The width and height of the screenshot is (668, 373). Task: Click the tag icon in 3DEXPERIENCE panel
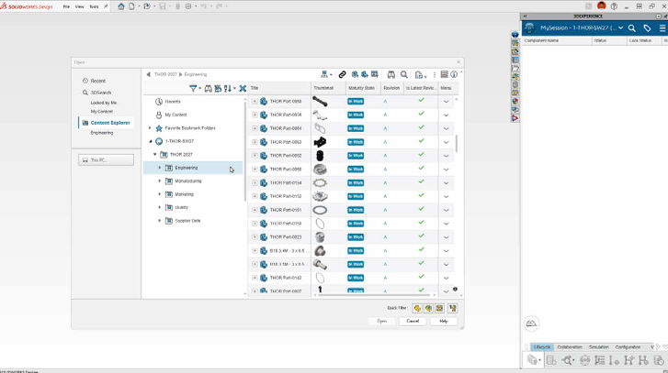click(647, 28)
